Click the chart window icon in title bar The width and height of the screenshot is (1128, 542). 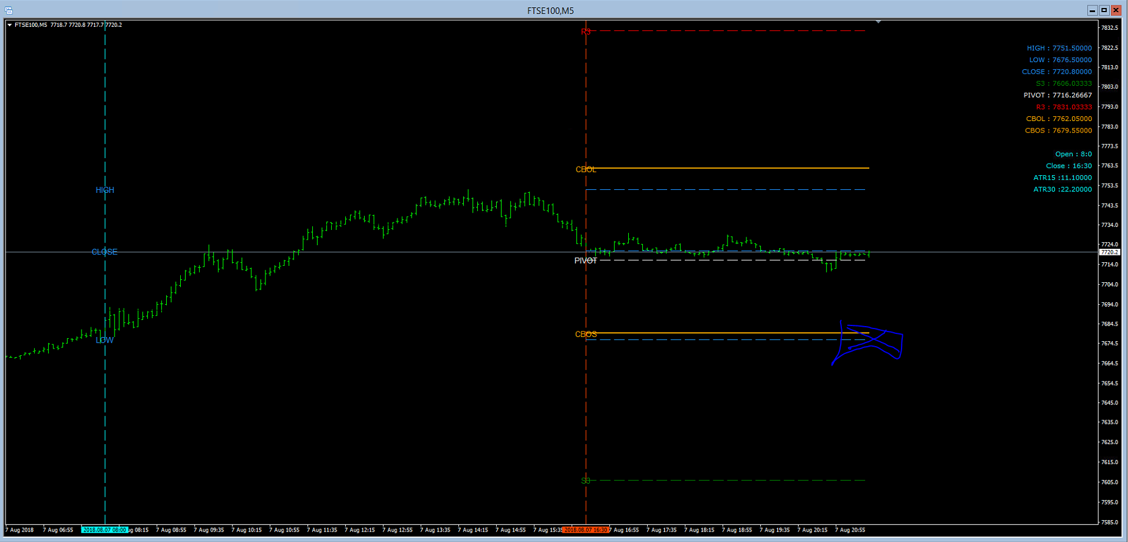point(9,10)
